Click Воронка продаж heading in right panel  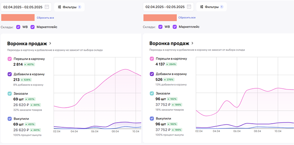point(169,43)
